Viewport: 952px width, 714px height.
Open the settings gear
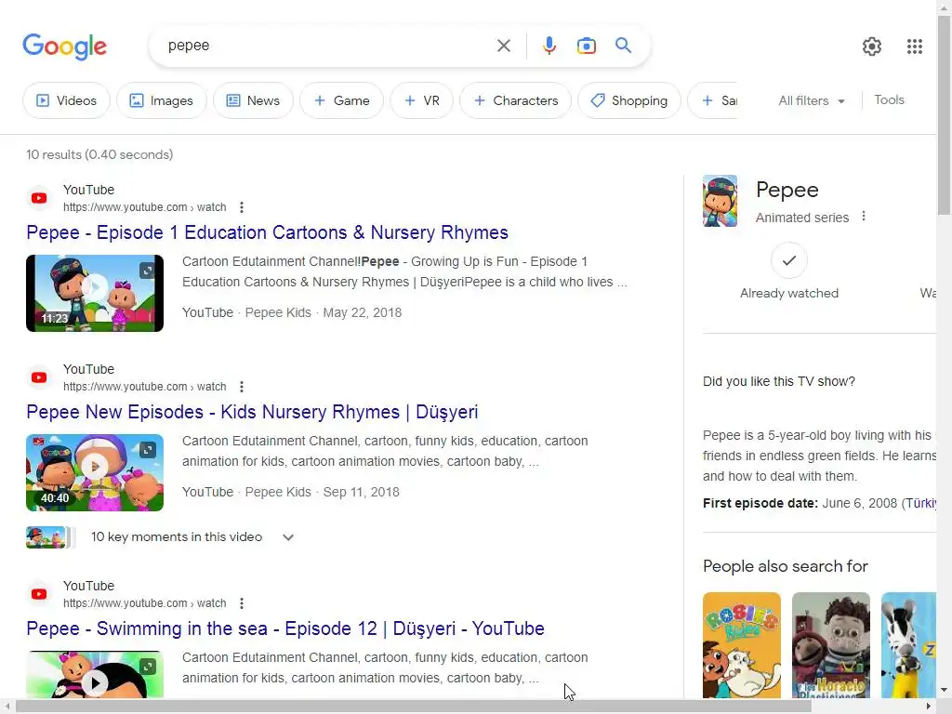click(872, 46)
